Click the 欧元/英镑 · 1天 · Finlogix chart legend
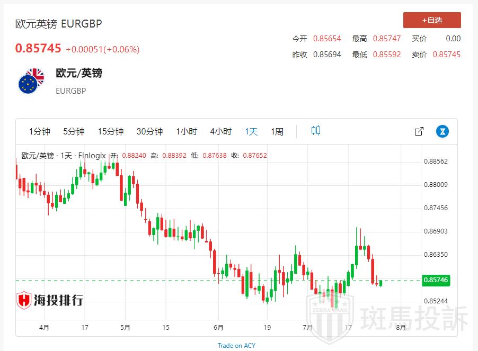478x351 pixels. pos(64,156)
